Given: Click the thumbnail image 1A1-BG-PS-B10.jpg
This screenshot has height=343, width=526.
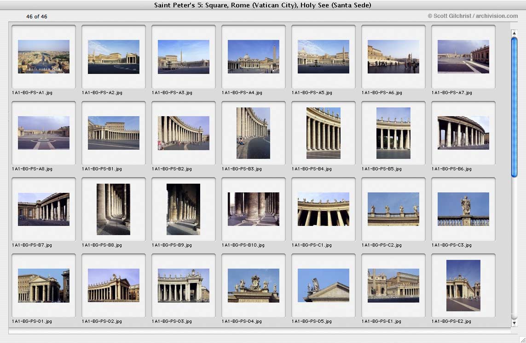Looking at the screenshot, I should pos(253,209).
